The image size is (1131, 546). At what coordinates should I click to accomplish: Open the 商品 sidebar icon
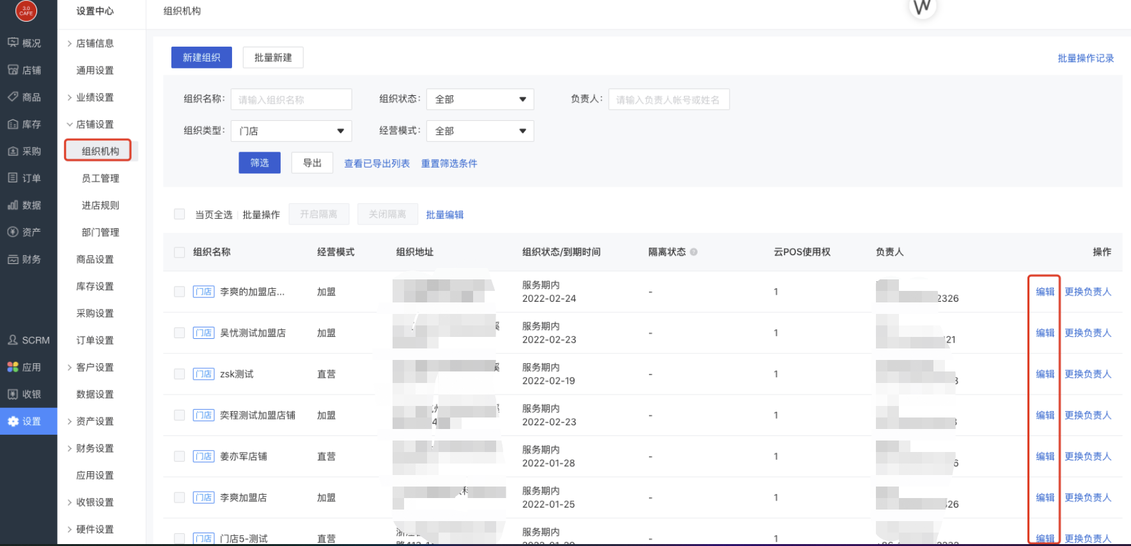pos(13,97)
